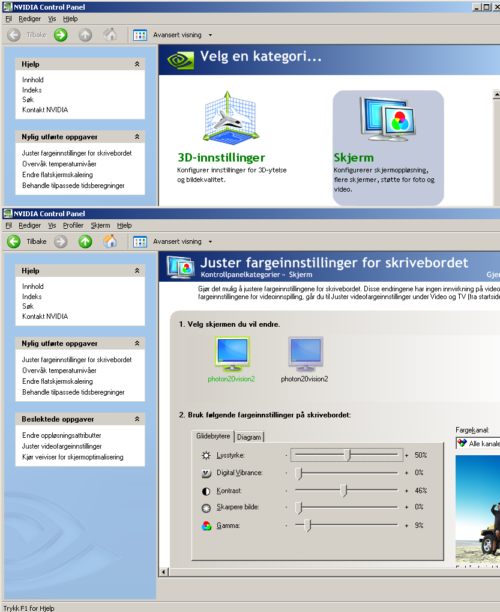
Task: Open Profiler menu in bottom window
Action: pyautogui.click(x=73, y=225)
